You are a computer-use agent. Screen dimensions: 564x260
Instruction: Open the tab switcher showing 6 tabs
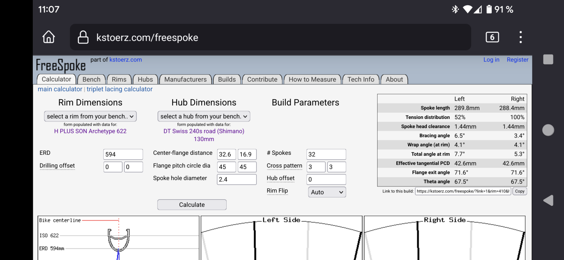coord(492,37)
